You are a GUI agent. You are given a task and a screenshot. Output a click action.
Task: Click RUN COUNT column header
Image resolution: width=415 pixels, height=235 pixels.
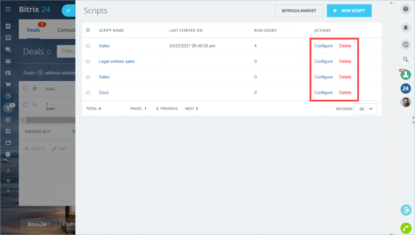[266, 30]
